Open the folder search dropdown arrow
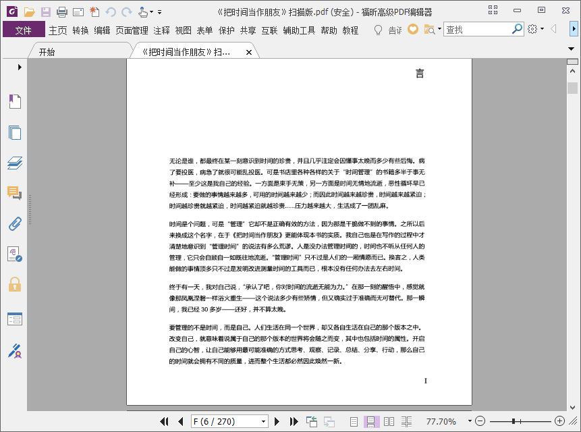The image size is (581, 432). tap(439, 29)
